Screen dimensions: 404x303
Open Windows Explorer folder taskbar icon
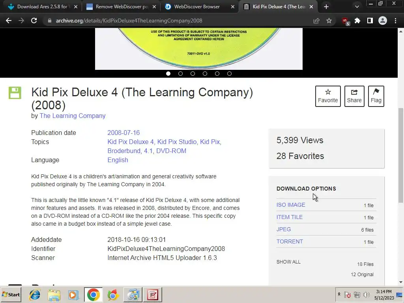pos(54,294)
